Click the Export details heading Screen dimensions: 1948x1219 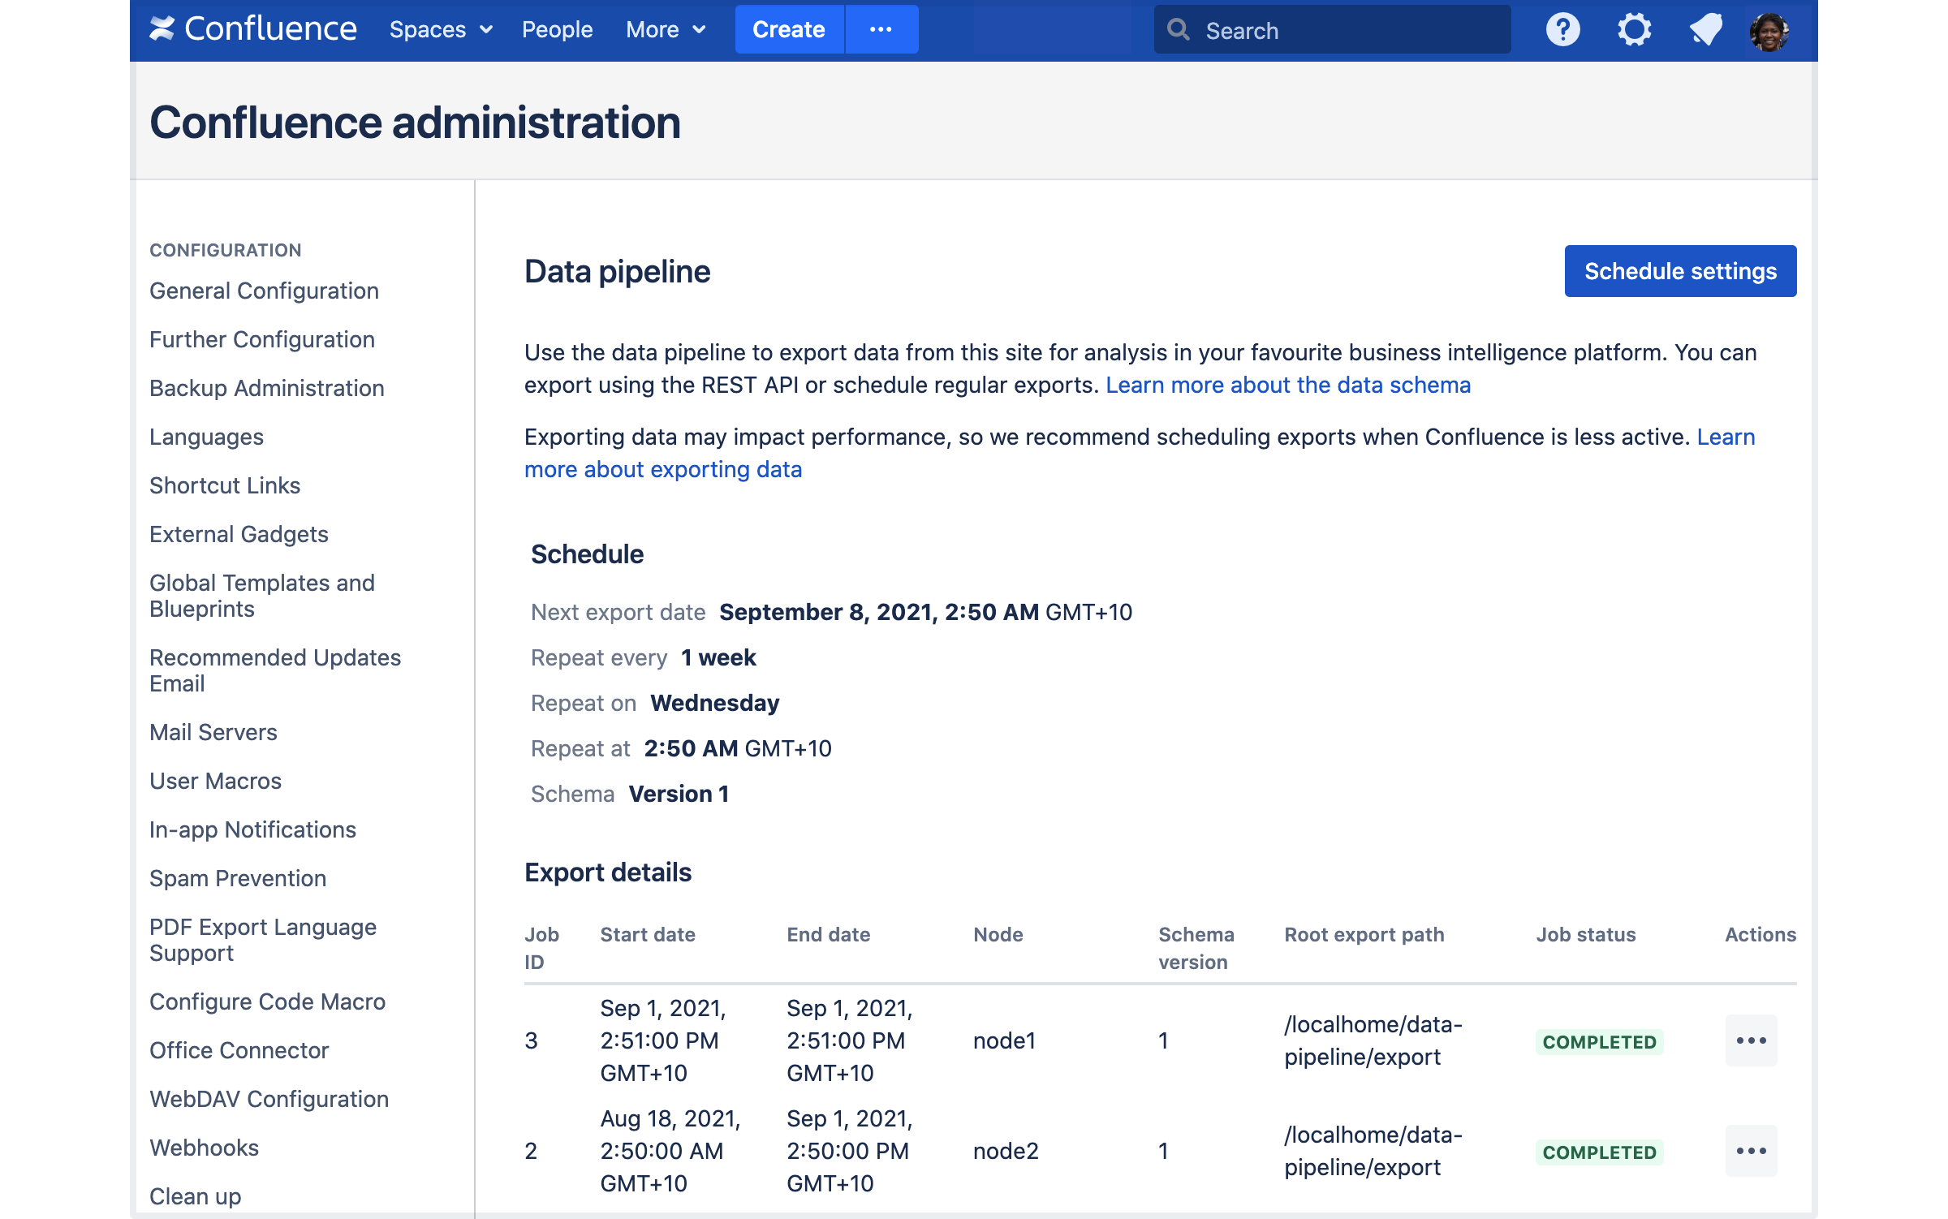pyautogui.click(x=608, y=872)
